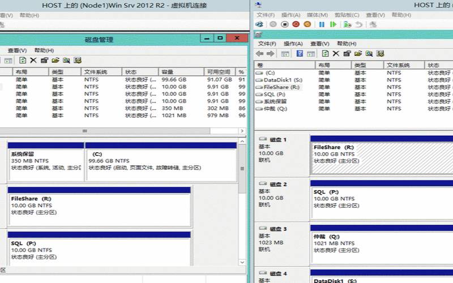The image size is (453, 283).
Task: Click enhanced session icon in right VM toolbar
Action: click(373, 24)
